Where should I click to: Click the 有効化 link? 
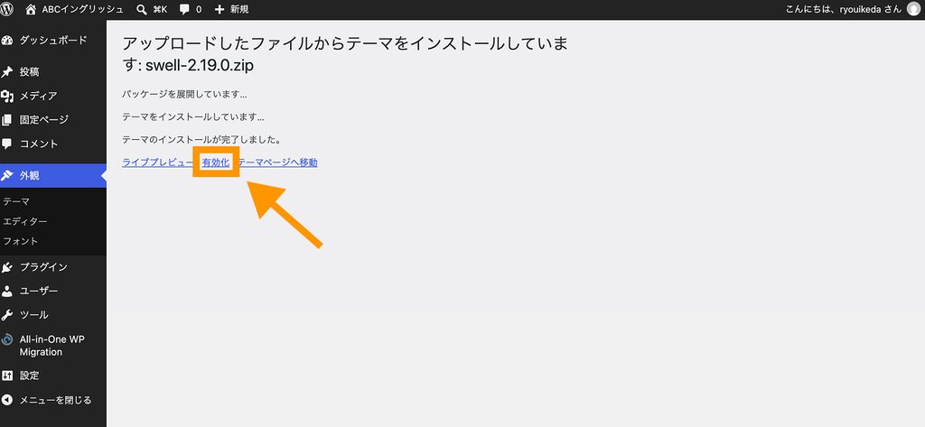coord(216,162)
